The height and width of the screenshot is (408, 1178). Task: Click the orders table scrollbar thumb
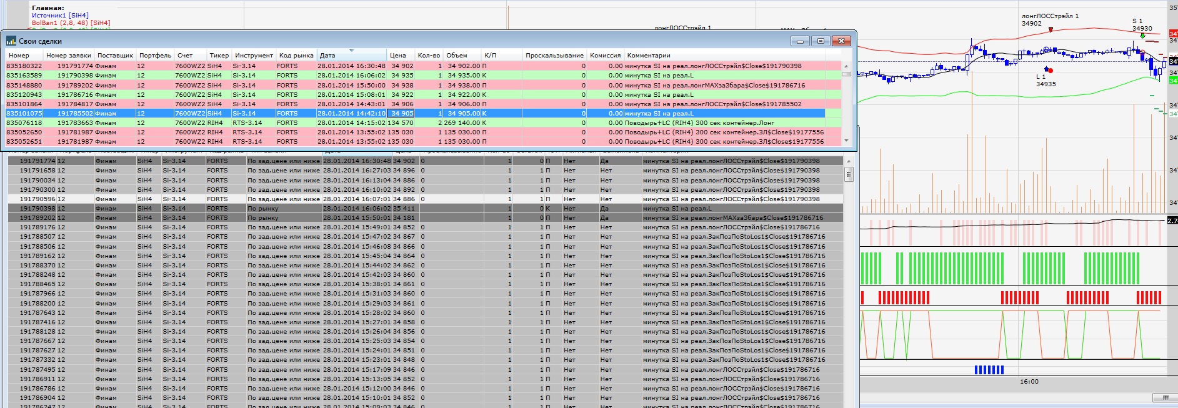(x=849, y=174)
